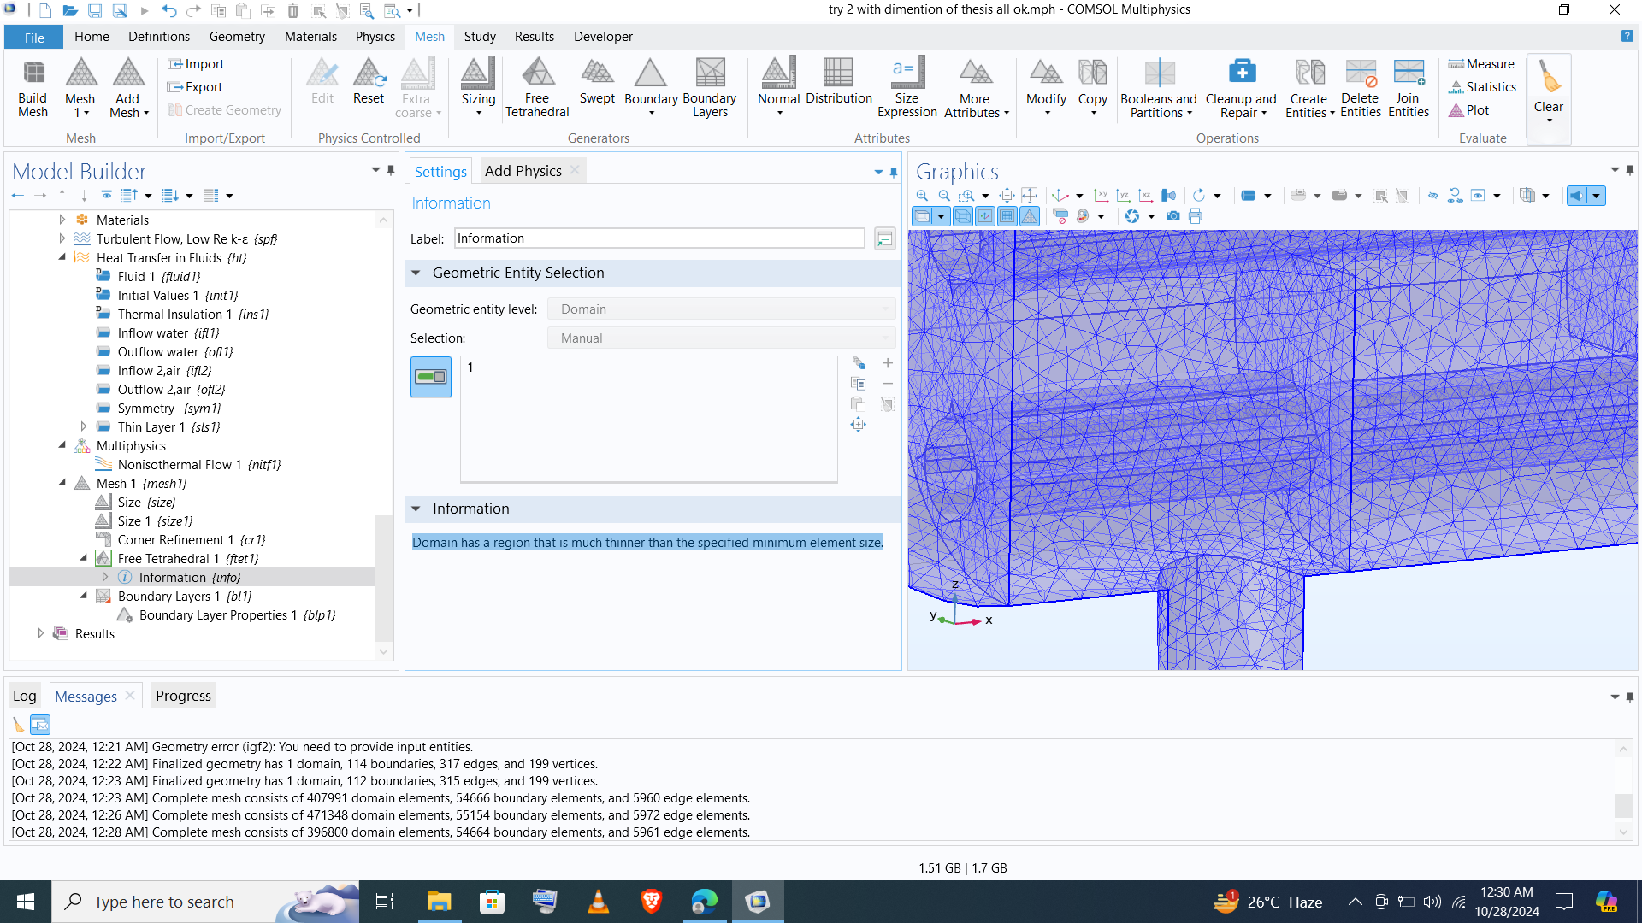The height and width of the screenshot is (923, 1642).
Task: Toggle the Activate Selection switch
Action: [x=431, y=377]
